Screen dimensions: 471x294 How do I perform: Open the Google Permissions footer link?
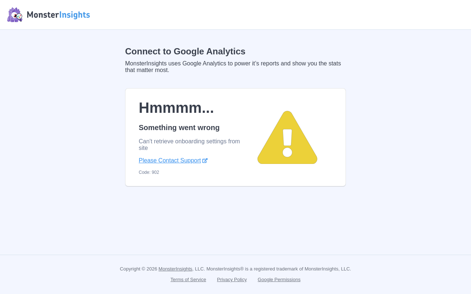[x=279, y=280]
